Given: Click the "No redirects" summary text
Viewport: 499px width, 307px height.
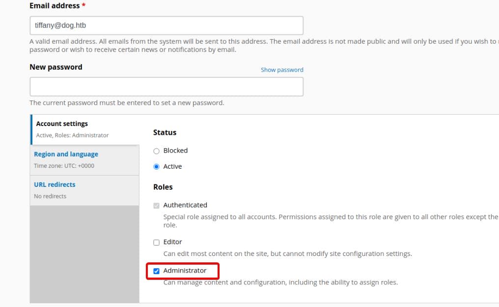Looking at the screenshot, I should (x=50, y=196).
